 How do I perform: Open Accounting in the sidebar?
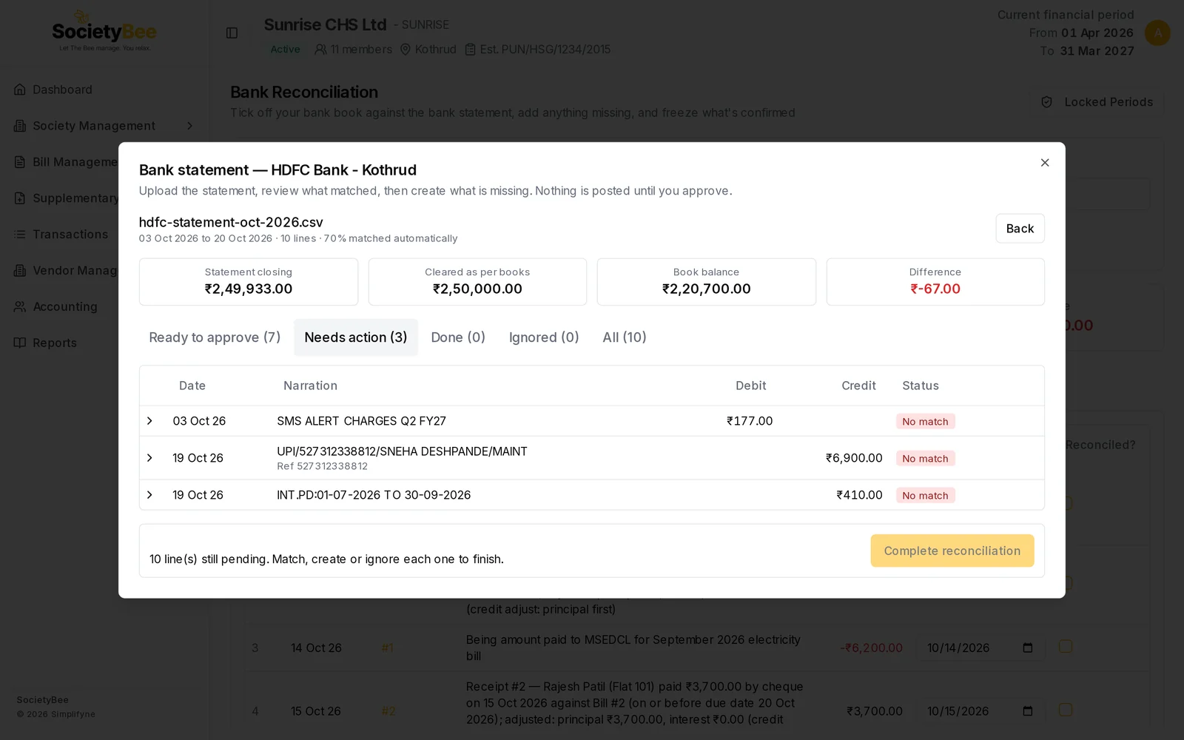[65, 306]
